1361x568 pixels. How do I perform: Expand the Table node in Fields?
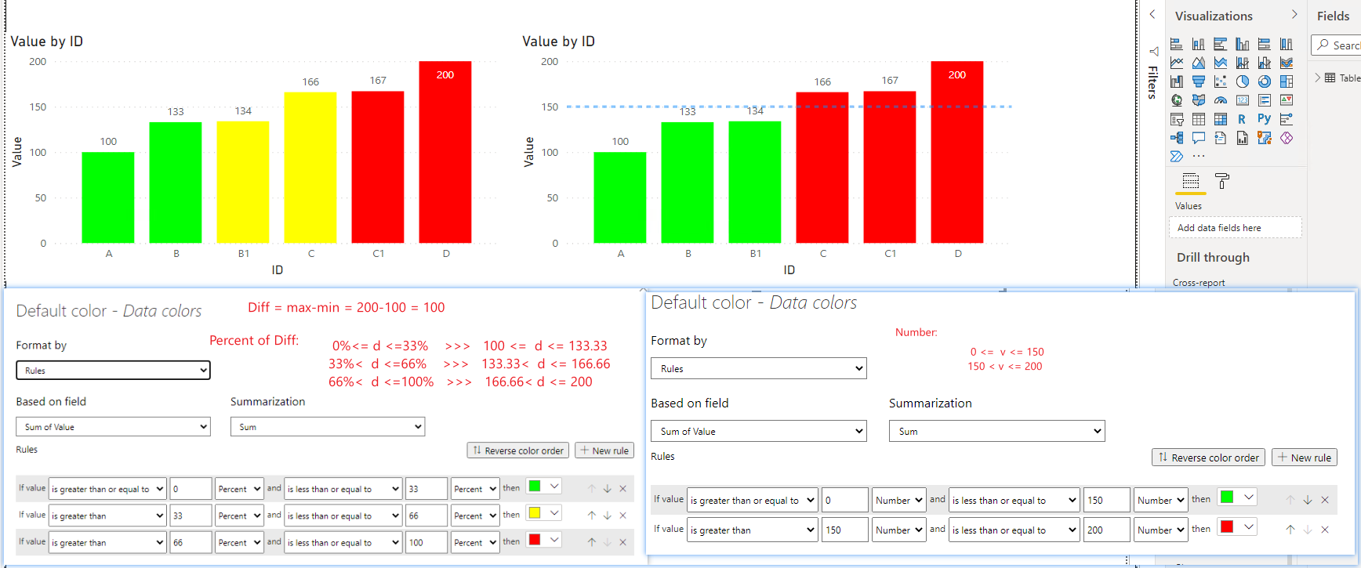1318,78
